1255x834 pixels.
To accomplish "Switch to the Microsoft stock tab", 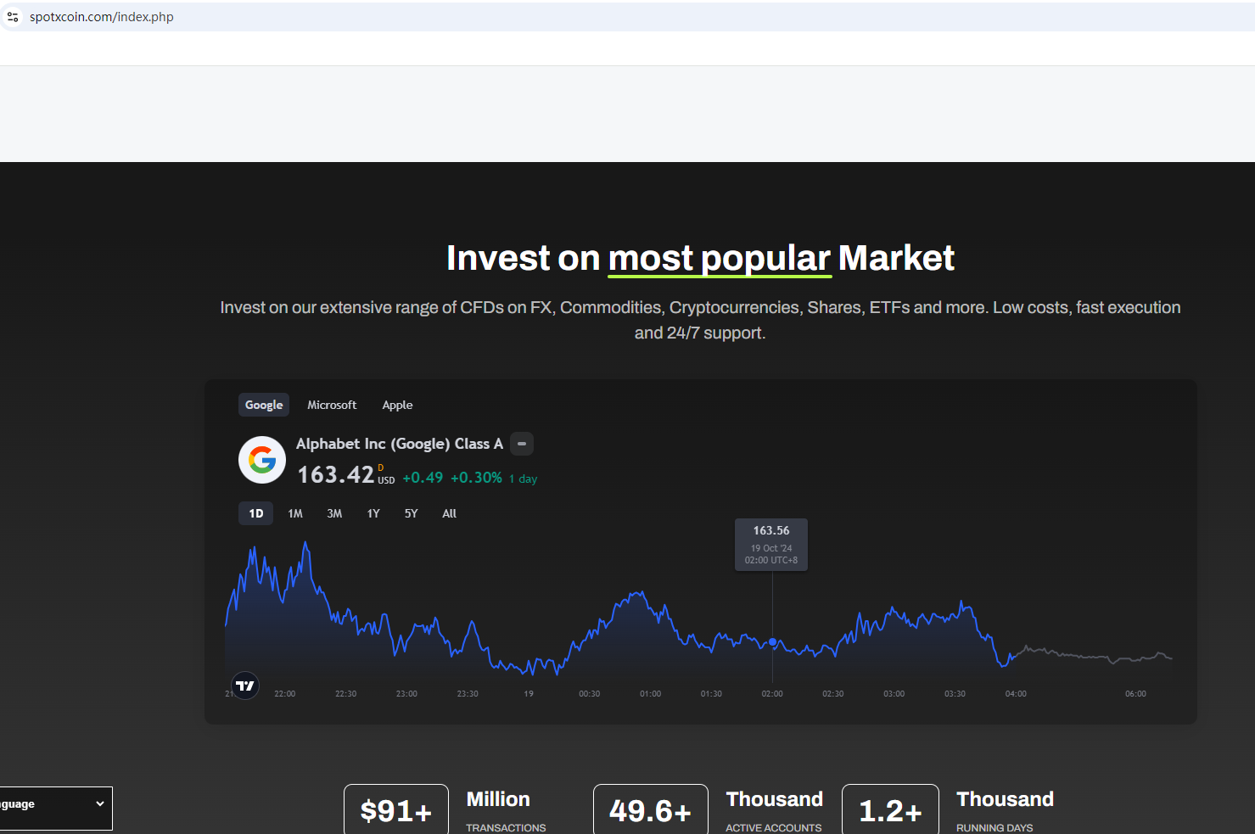I will pos(332,405).
